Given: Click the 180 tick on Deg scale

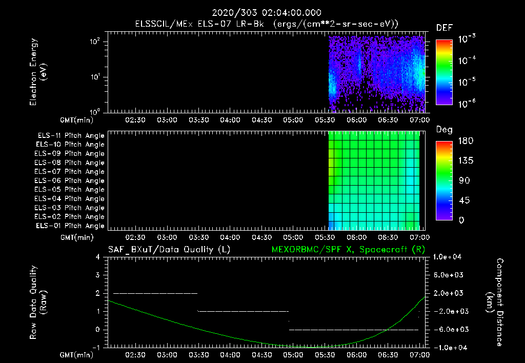Looking at the screenshot, I should point(466,141).
